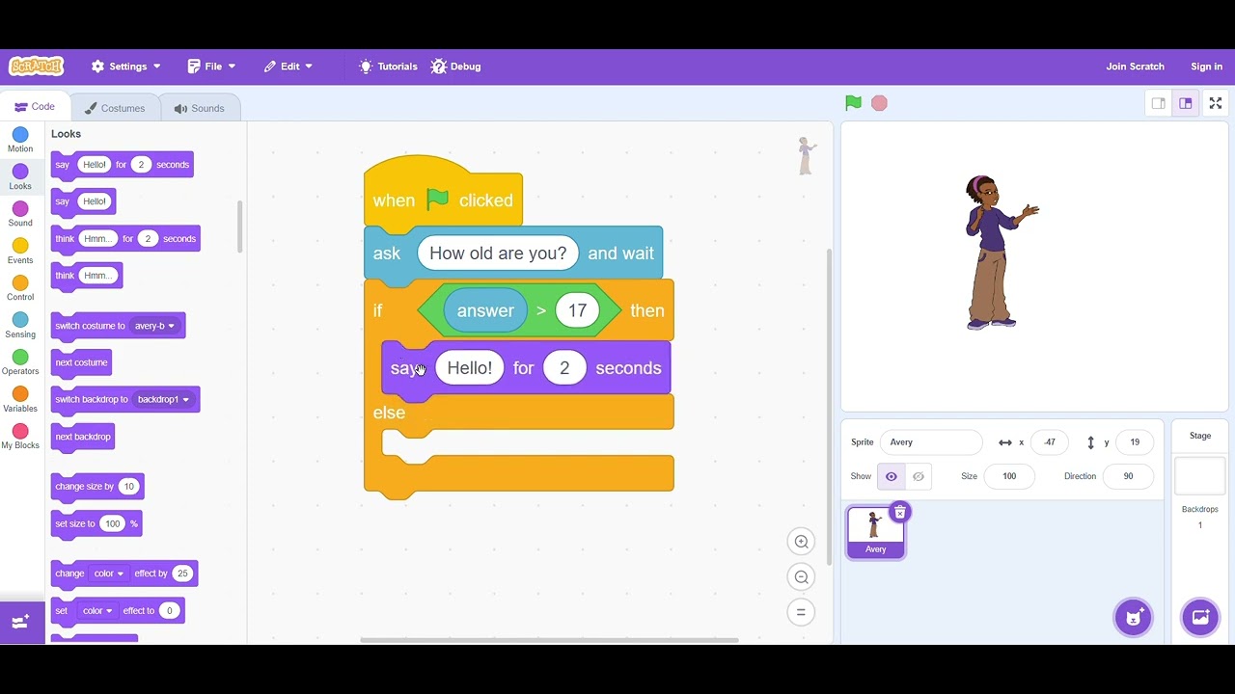Edit the sprite x position field

[x=1050, y=442]
